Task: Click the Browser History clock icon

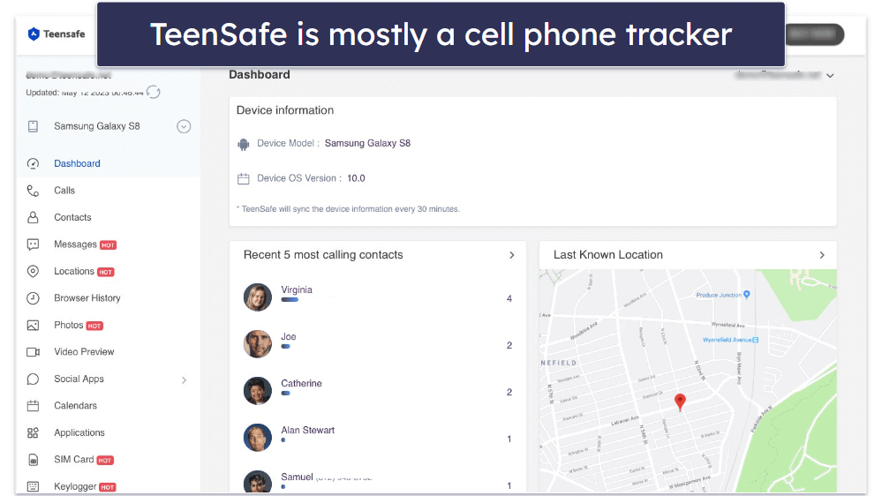Action: [34, 298]
